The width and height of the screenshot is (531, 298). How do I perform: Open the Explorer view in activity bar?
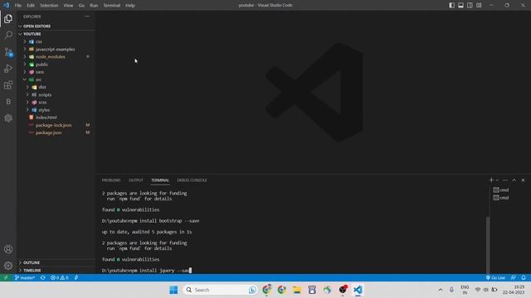tap(8, 18)
